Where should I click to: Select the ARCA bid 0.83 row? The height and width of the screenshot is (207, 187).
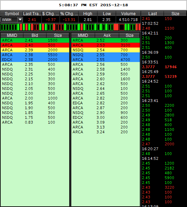35,122
